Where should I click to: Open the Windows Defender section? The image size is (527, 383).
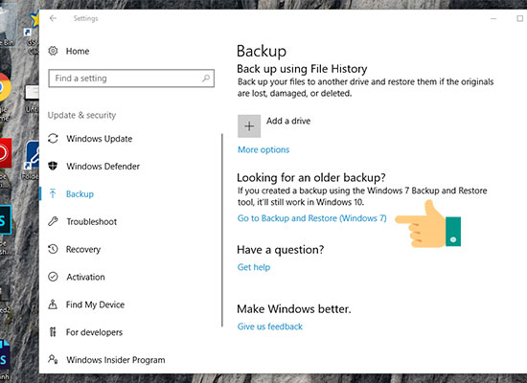(103, 167)
